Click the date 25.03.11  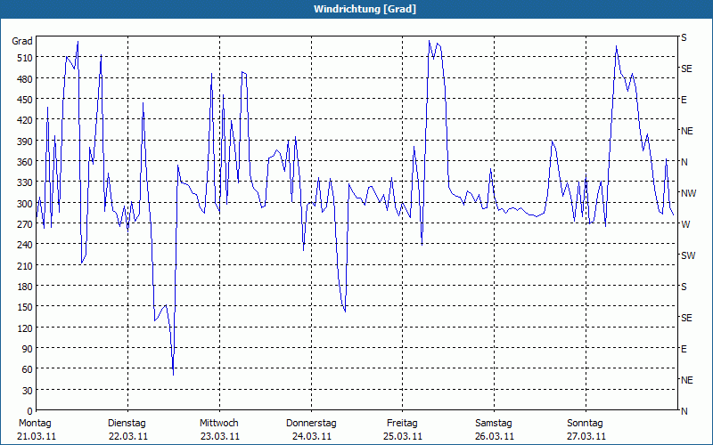(x=403, y=437)
